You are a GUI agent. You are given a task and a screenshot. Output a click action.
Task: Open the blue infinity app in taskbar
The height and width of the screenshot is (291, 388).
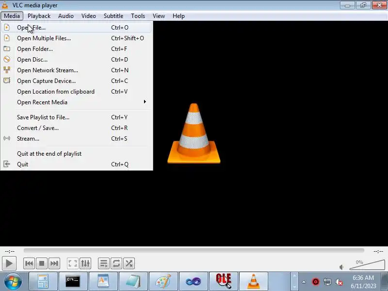(193, 282)
